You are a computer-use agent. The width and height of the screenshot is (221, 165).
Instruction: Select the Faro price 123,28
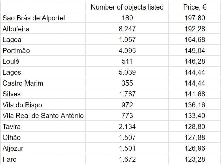(195, 159)
